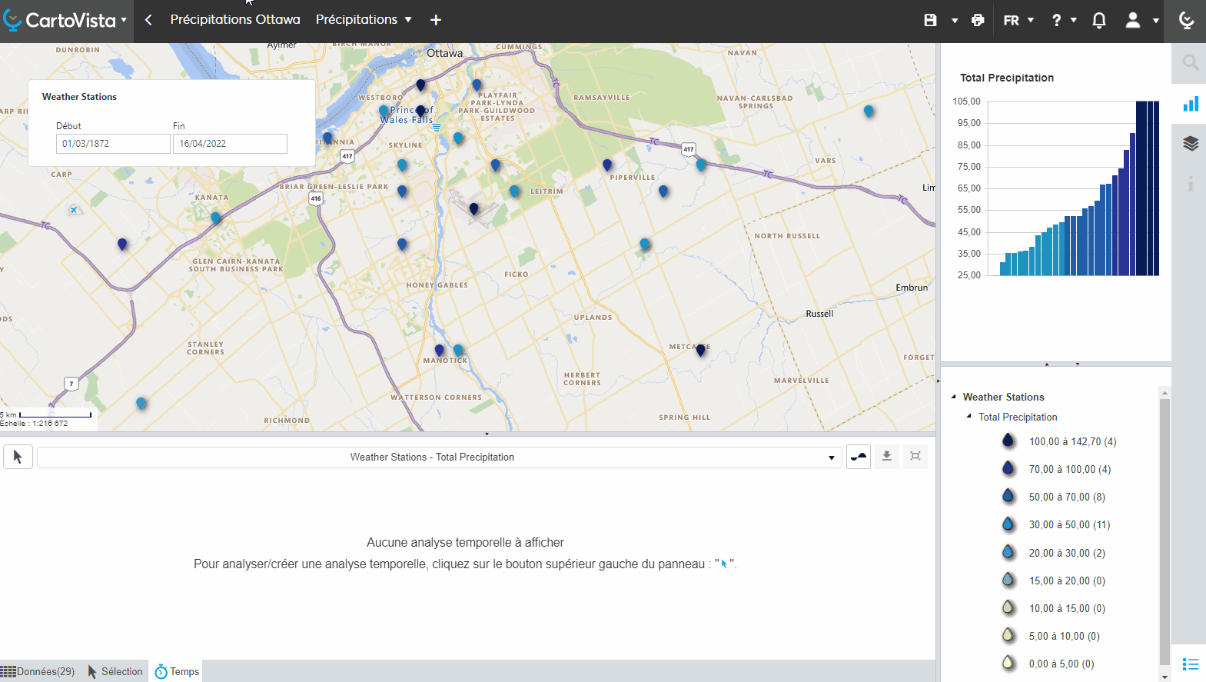Click the Russell town label on the map

coord(819,314)
